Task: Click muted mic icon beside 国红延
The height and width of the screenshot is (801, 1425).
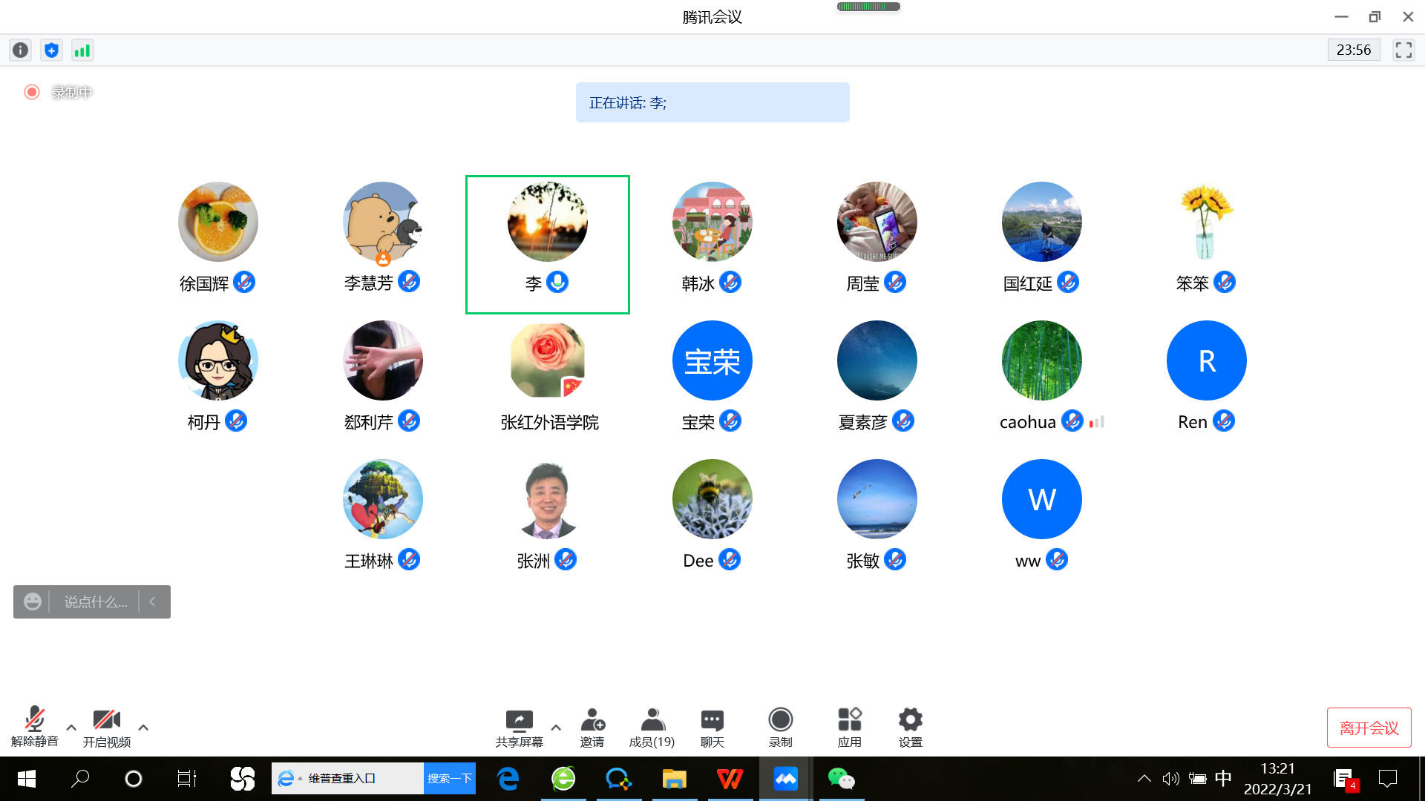Action: (x=1068, y=282)
